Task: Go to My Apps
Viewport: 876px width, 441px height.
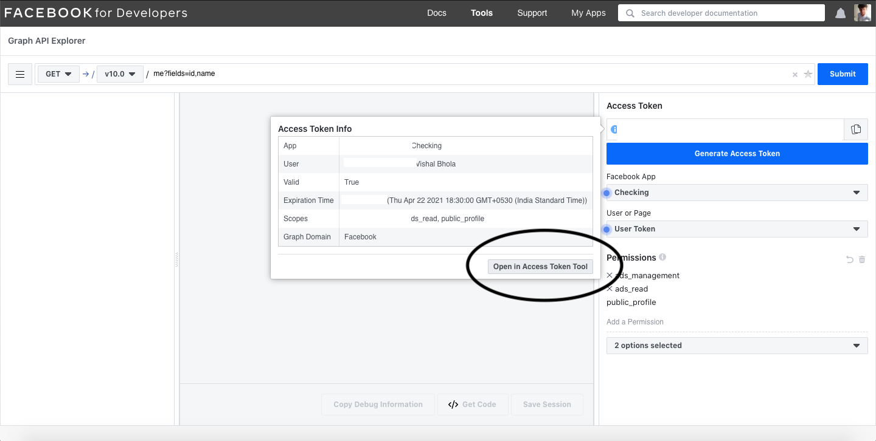Action: point(588,13)
